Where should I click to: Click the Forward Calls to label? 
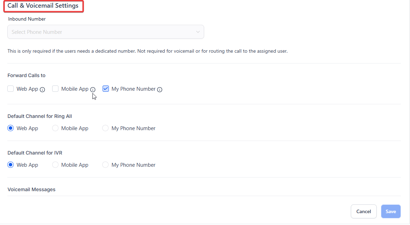(26, 75)
